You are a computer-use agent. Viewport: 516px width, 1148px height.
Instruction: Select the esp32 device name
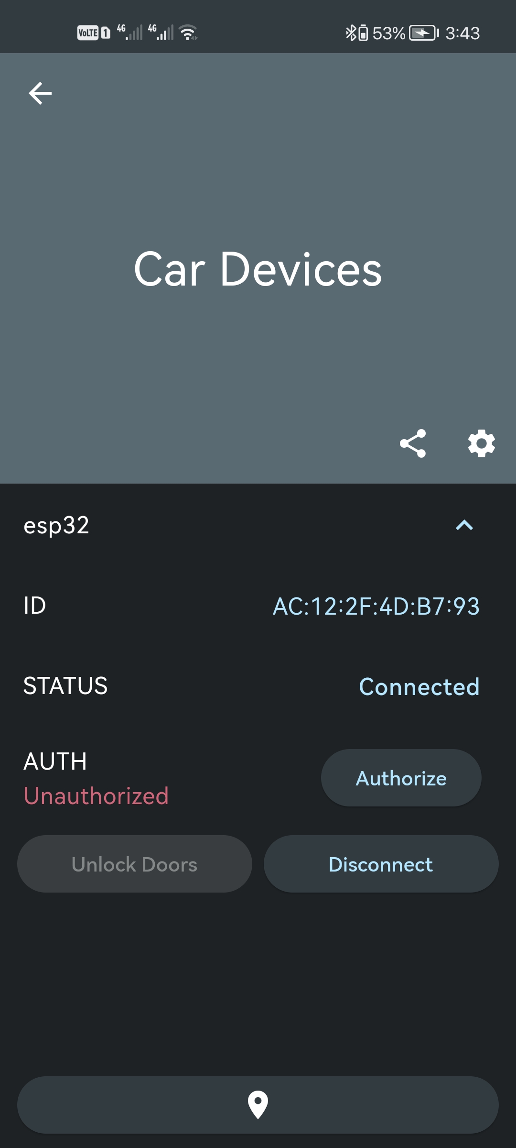click(x=57, y=526)
